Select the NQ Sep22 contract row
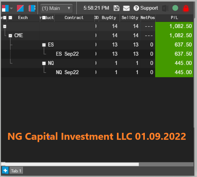197x177 pixels. 97,72
